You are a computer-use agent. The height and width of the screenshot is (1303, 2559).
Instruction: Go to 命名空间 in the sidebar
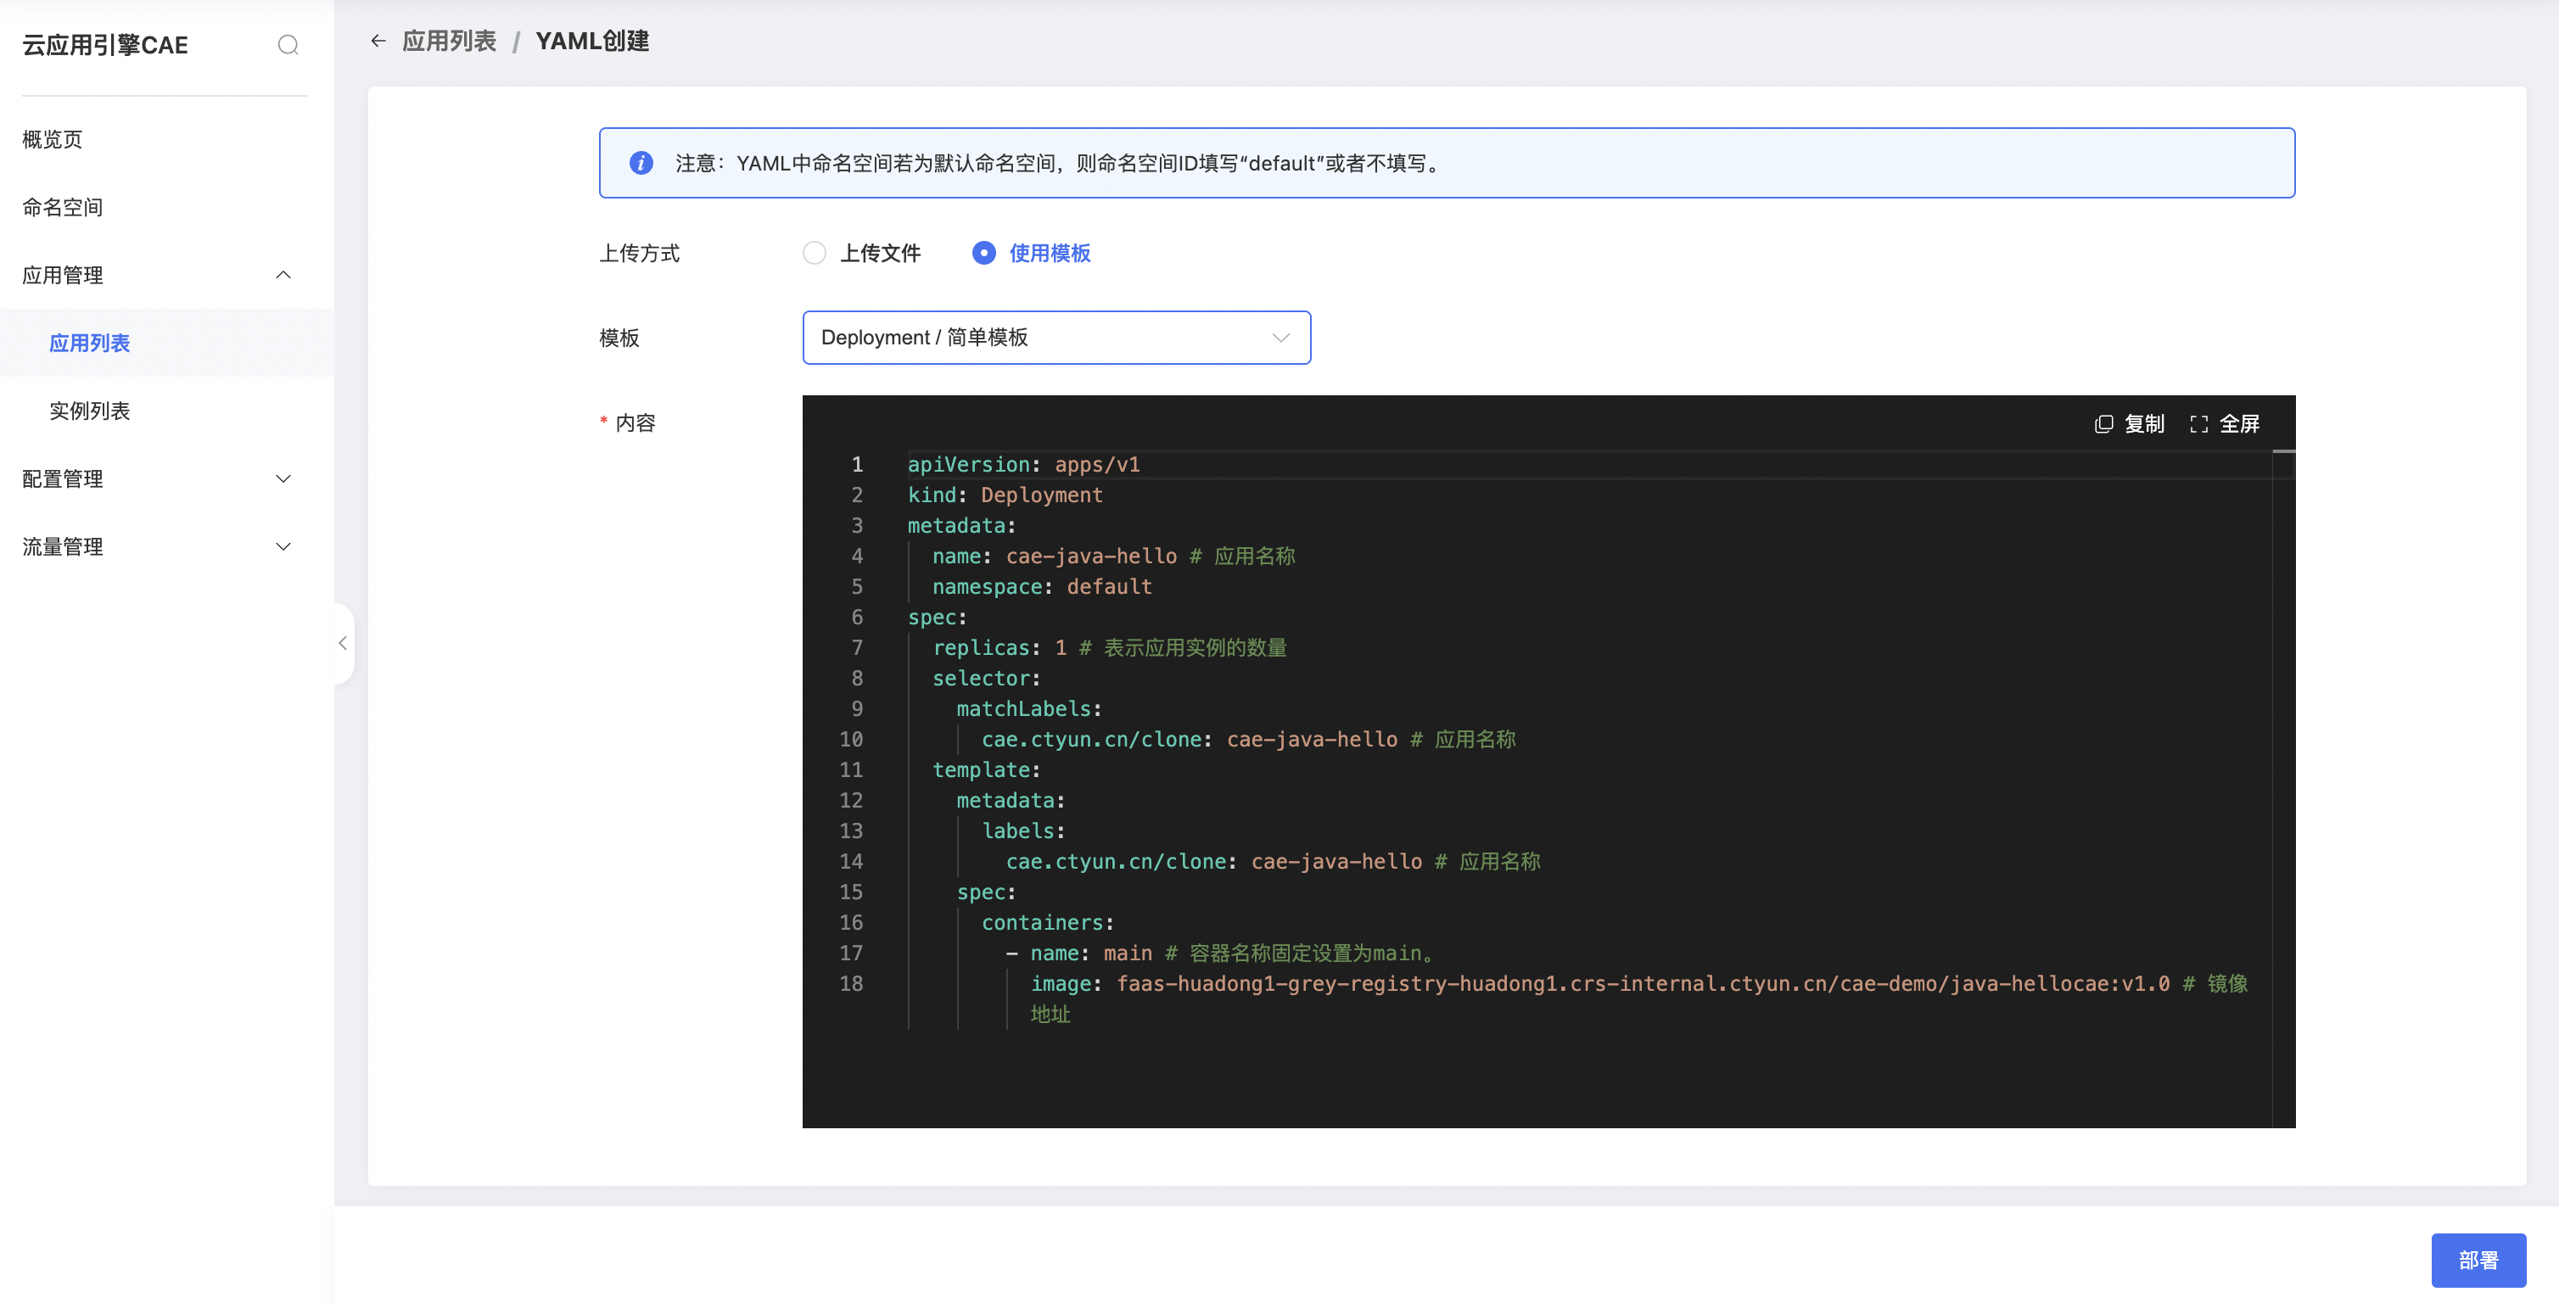63,207
